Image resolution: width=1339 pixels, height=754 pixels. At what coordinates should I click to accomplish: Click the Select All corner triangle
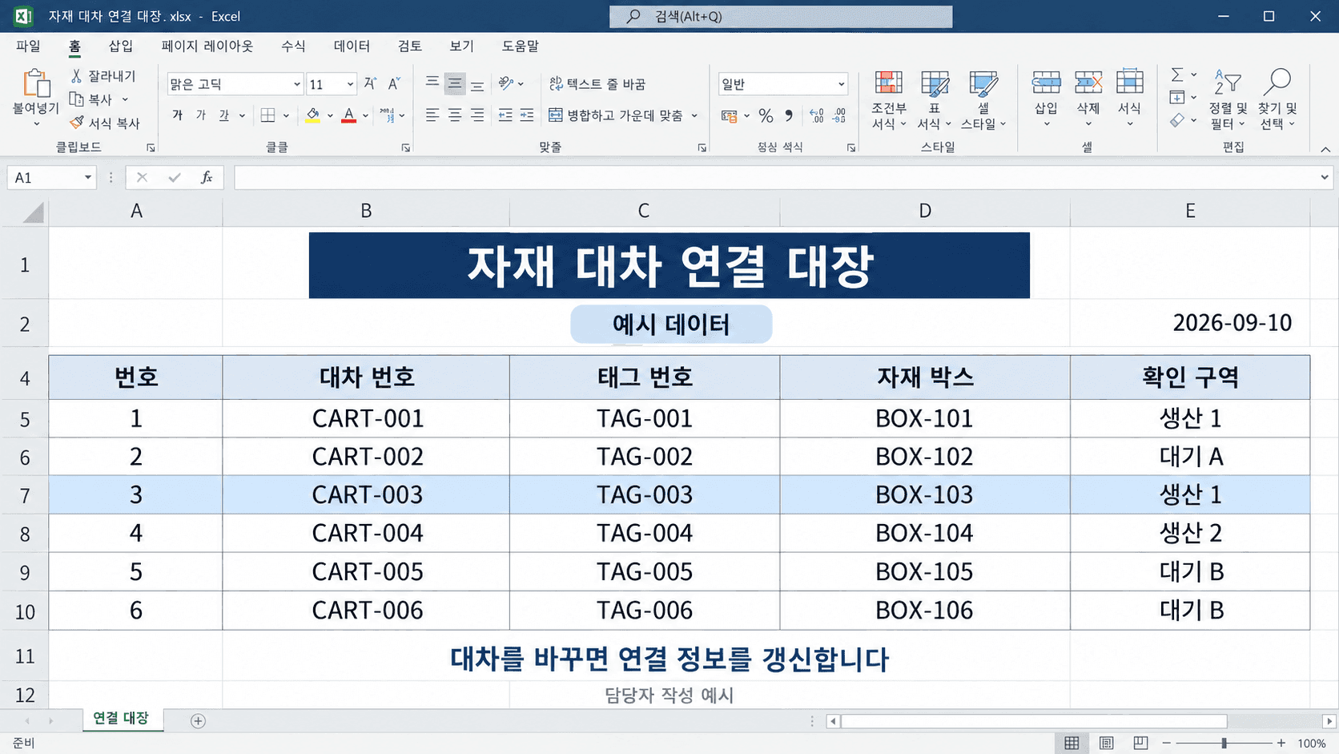tap(33, 212)
